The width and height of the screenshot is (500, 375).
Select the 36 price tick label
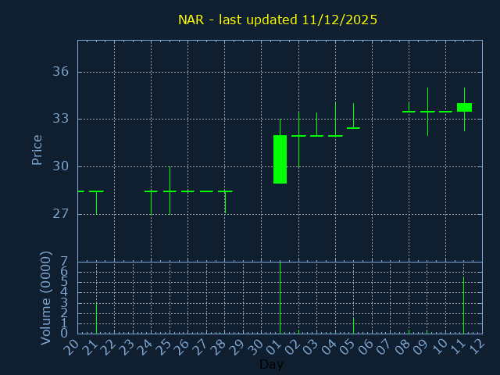coord(60,72)
